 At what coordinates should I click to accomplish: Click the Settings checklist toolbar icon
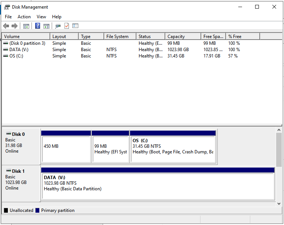click(x=75, y=26)
